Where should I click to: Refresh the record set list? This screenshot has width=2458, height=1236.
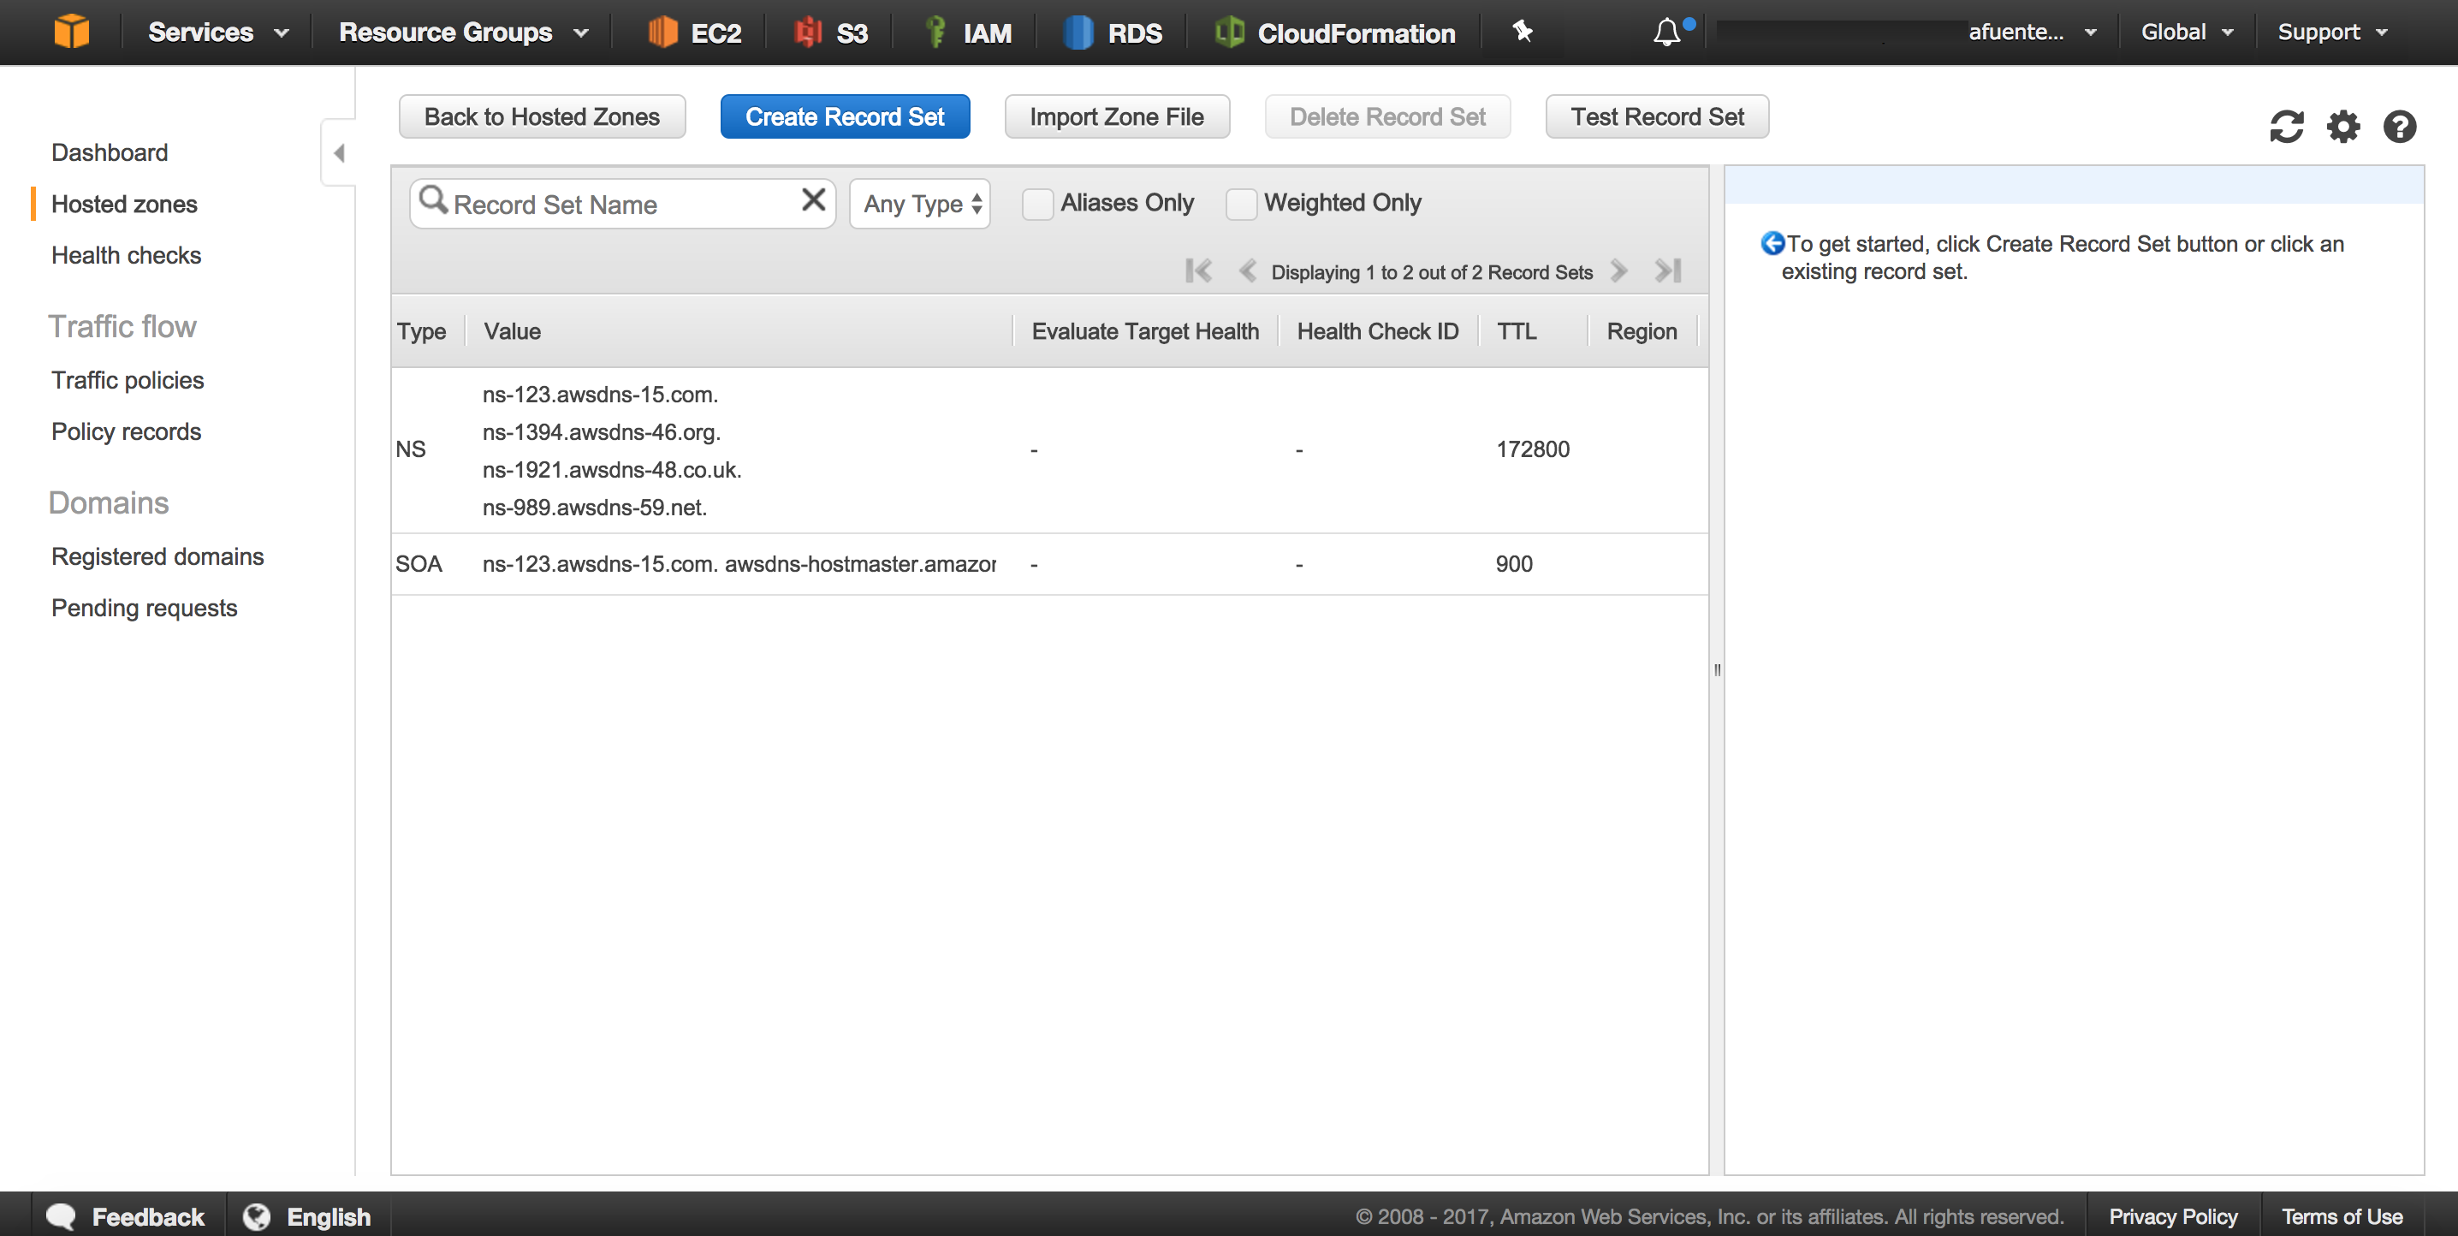click(x=2286, y=126)
